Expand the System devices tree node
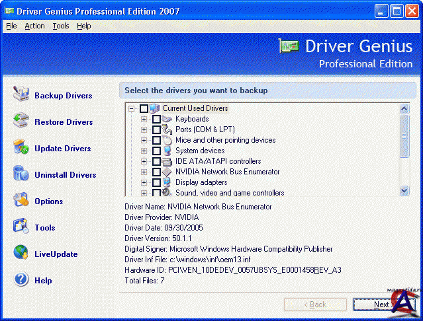The height and width of the screenshot is (321, 423). coord(144,151)
